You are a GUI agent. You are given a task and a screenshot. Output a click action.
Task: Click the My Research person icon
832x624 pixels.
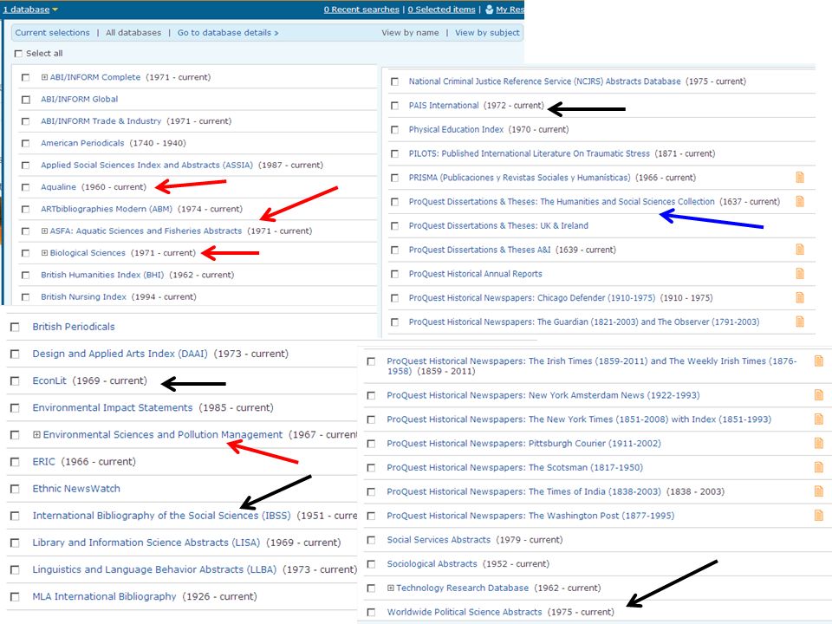[x=489, y=10]
